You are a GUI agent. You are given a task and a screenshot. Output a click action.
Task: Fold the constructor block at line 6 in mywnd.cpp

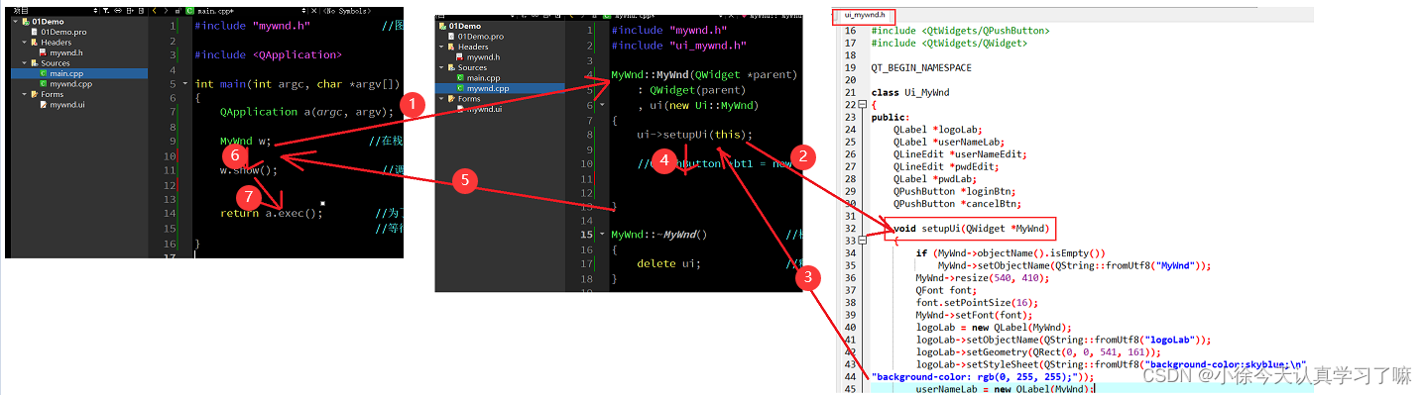pyautogui.click(x=601, y=104)
